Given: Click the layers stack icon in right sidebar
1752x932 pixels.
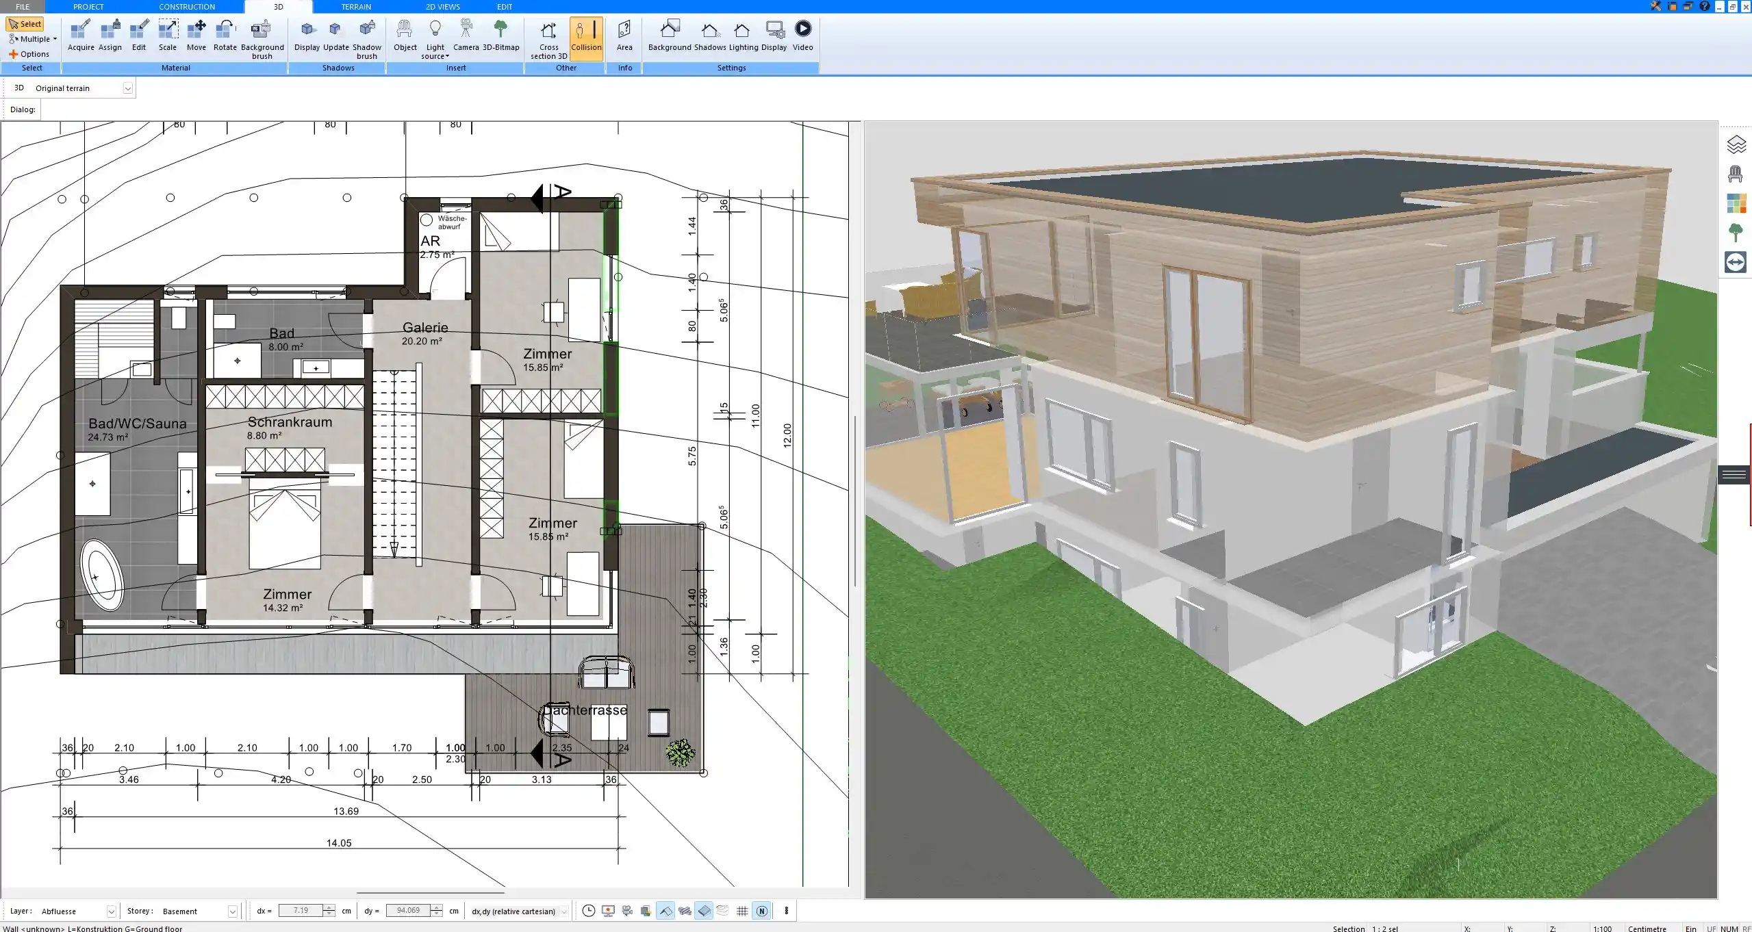Looking at the screenshot, I should tap(1735, 145).
